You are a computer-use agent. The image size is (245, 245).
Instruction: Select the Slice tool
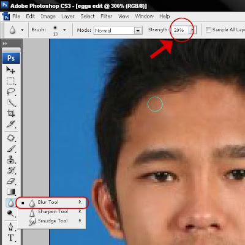11,124
